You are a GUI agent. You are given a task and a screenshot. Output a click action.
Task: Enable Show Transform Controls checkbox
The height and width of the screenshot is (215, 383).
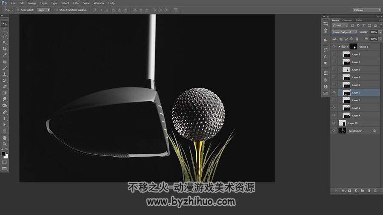(57, 10)
